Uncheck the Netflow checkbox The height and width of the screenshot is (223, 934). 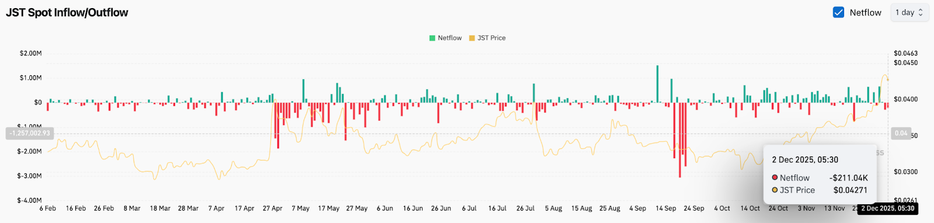point(838,12)
